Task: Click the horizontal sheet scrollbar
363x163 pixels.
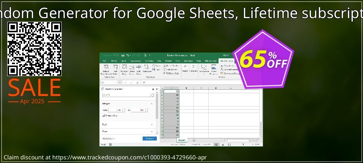Action: pos(242,141)
